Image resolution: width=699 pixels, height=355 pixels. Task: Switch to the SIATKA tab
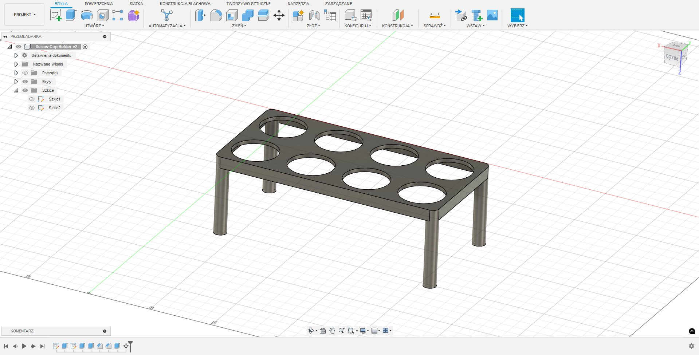(136, 4)
